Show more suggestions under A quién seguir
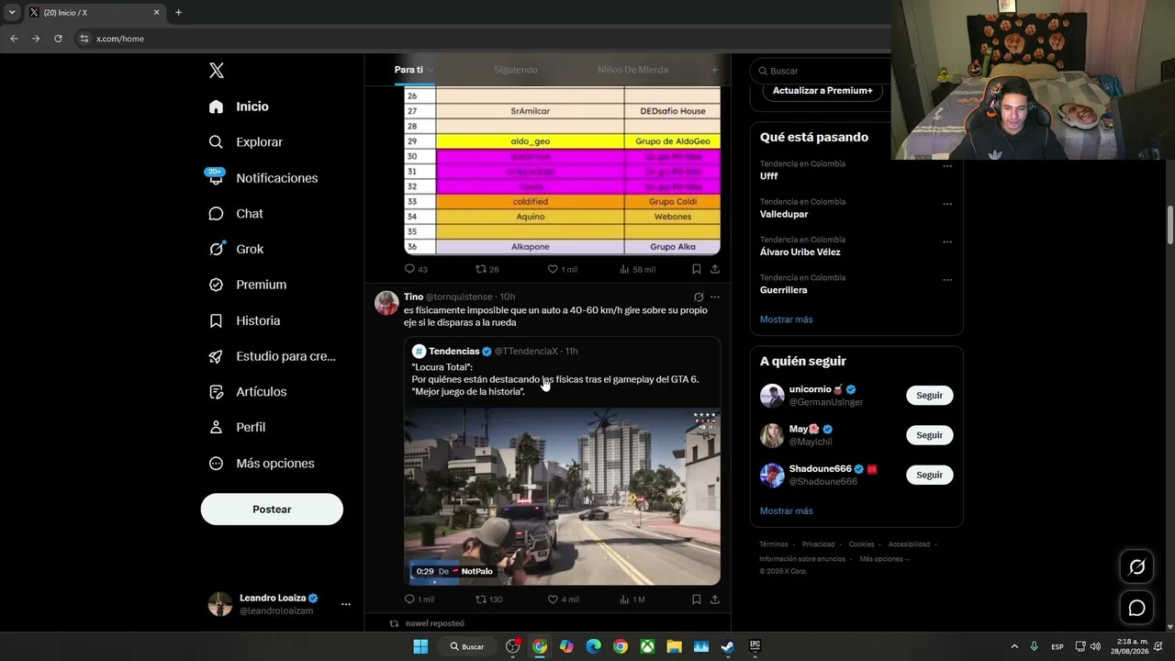The image size is (1175, 661). pos(786,510)
